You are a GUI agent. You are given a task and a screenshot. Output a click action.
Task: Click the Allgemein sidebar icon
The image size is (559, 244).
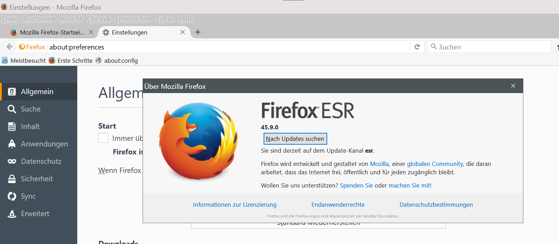tap(12, 92)
